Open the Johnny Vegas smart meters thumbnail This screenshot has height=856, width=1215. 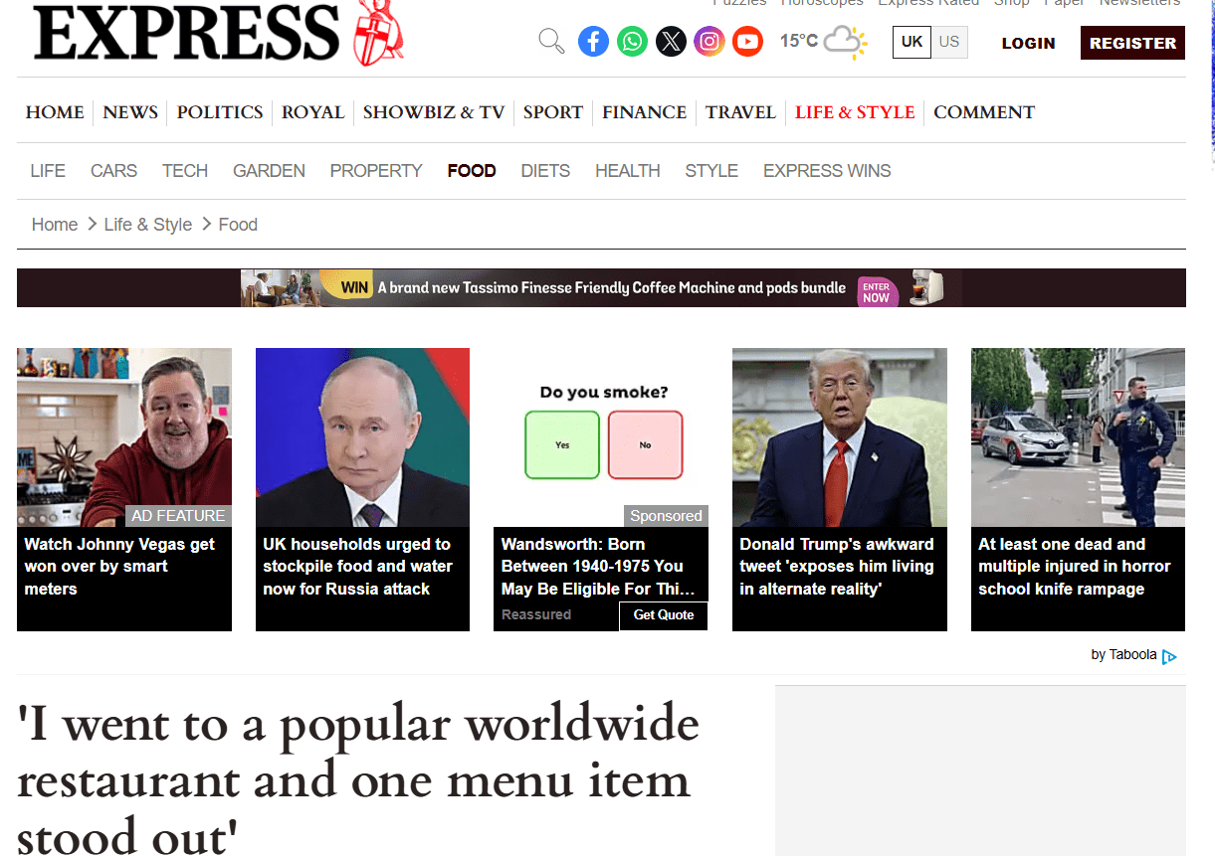point(124,437)
